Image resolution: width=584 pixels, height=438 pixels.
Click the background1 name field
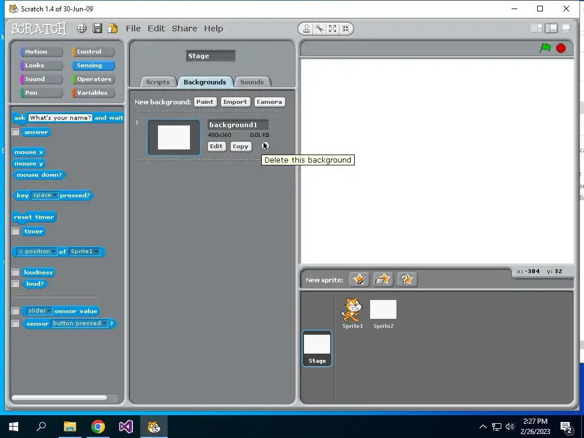[x=238, y=125]
